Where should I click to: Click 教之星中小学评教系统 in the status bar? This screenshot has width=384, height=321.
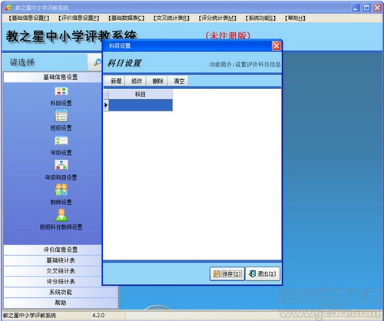[29, 316]
